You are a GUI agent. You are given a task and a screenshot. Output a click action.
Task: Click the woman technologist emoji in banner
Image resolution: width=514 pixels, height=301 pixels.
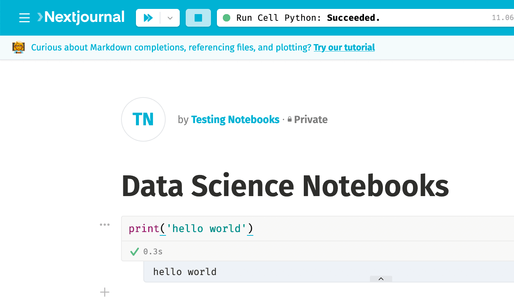pyautogui.click(x=18, y=47)
